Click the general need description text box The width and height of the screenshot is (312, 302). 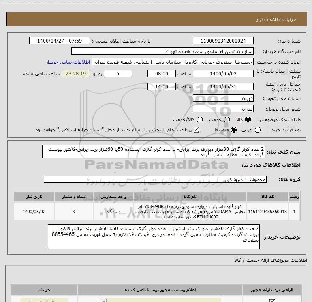point(154,152)
